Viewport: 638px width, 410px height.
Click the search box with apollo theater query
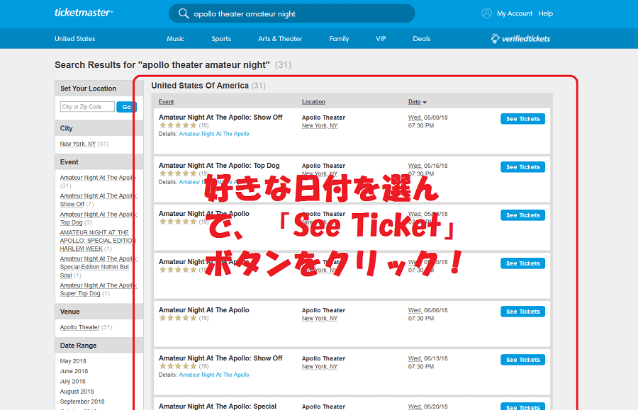coord(292,13)
